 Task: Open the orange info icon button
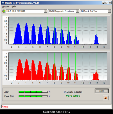[x=105, y=98]
